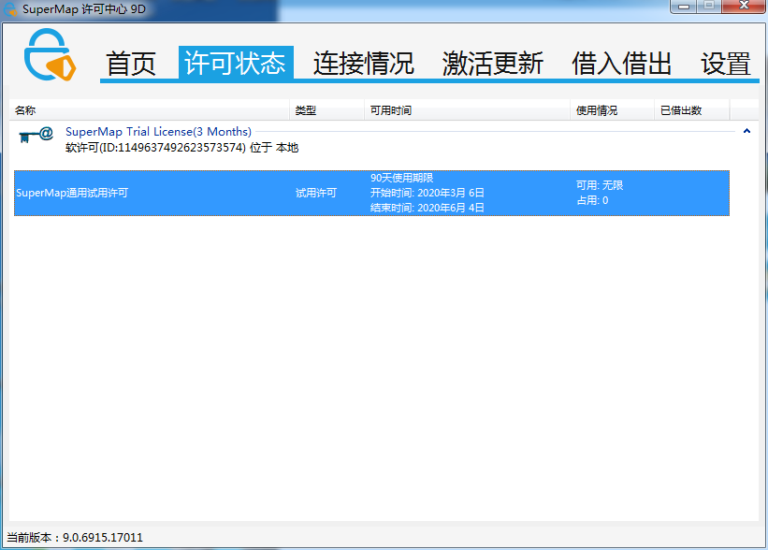Close the SuperMap 许可中心 window
The width and height of the screenshot is (768, 550).
(743, 6)
